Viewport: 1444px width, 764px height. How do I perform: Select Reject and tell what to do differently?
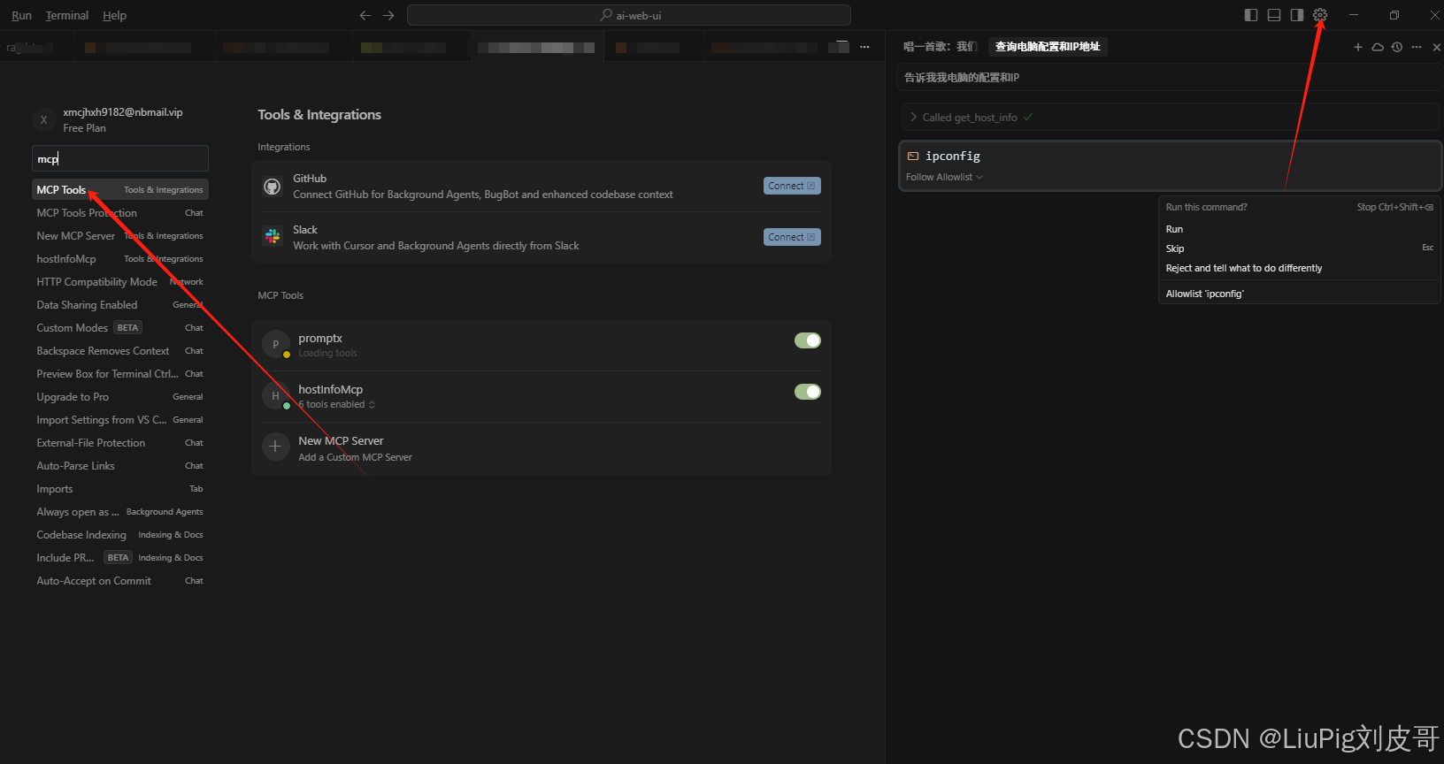click(x=1299, y=268)
